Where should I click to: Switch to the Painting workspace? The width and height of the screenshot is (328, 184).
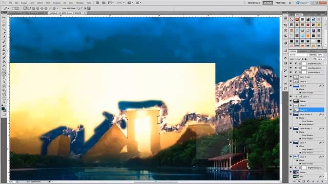pos(280,3)
